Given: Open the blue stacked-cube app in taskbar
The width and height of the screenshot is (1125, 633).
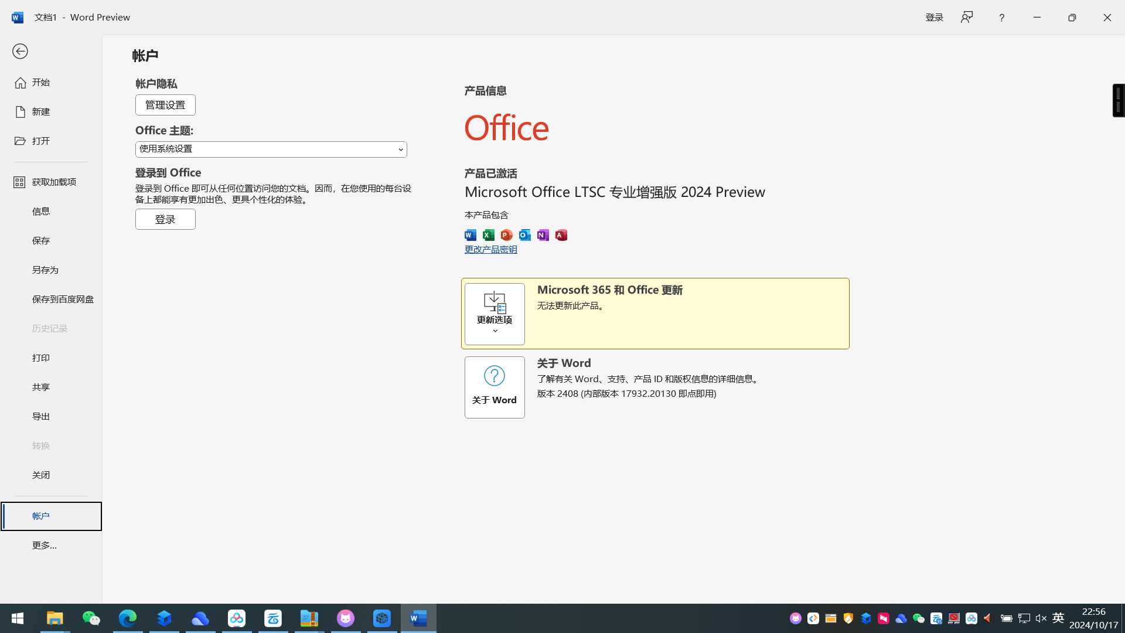Looking at the screenshot, I should 164,618.
